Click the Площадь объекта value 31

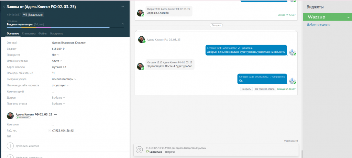coord(53,73)
